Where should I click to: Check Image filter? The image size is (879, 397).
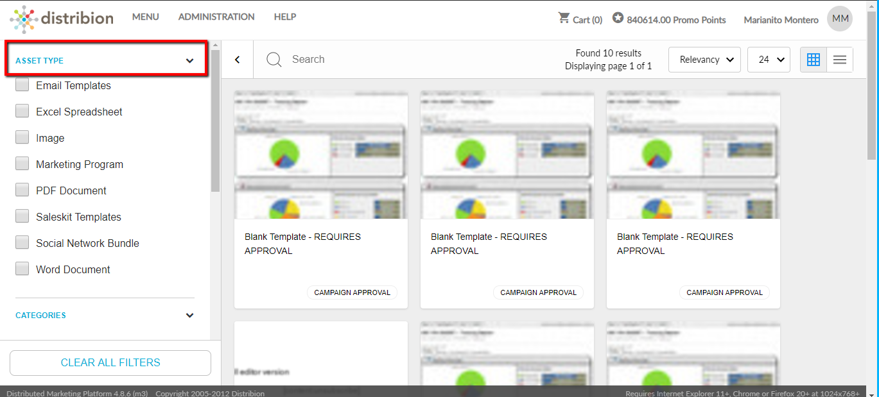[x=22, y=137]
